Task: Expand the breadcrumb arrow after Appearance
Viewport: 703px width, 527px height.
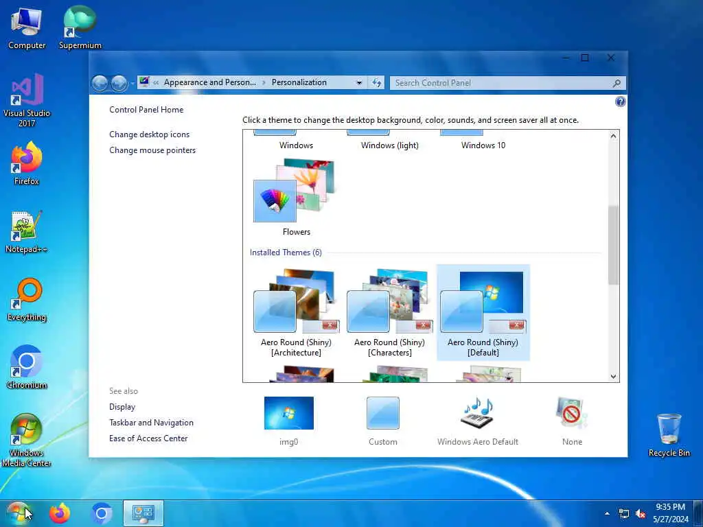Action: coord(264,82)
